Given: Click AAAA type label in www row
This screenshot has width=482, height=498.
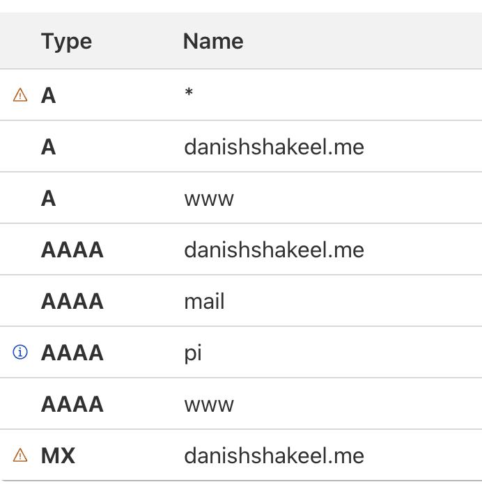Looking at the screenshot, I should [x=72, y=404].
